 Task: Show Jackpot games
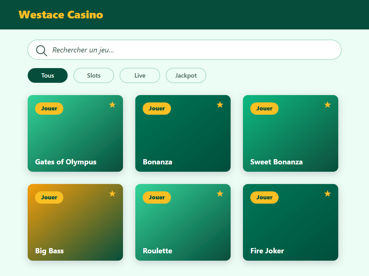click(186, 75)
